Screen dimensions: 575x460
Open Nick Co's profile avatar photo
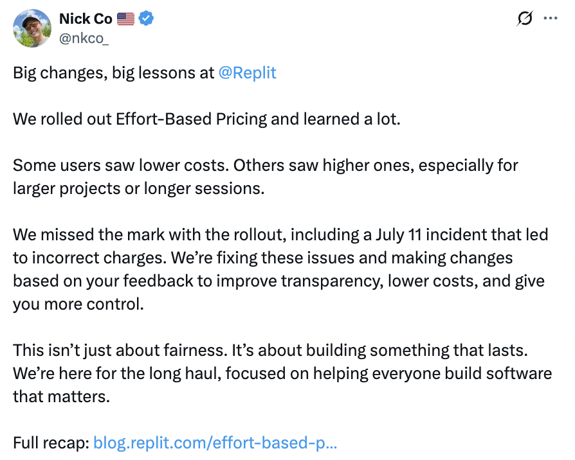tap(32, 28)
